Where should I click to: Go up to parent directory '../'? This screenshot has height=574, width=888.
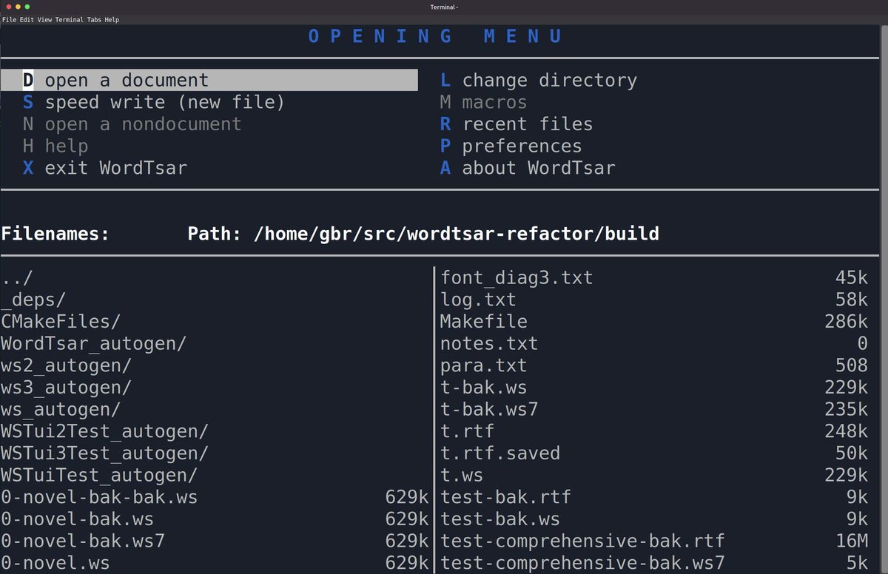pos(17,278)
